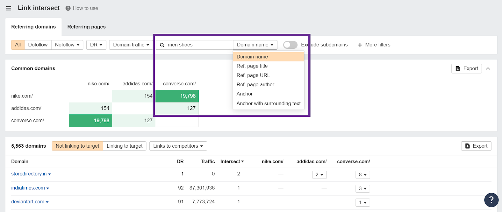Open Links to competitors dropdown
The height and width of the screenshot is (212, 502).
click(178, 146)
